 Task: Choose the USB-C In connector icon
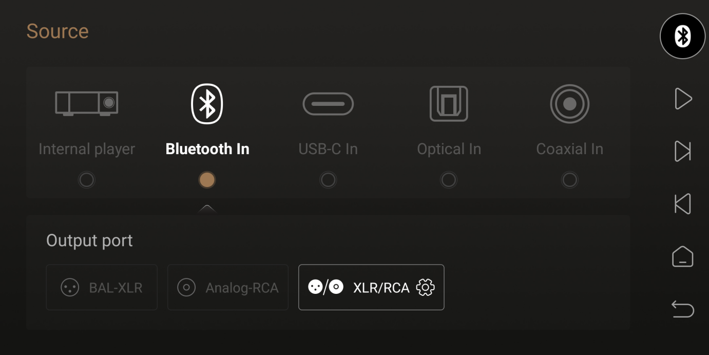click(x=328, y=104)
